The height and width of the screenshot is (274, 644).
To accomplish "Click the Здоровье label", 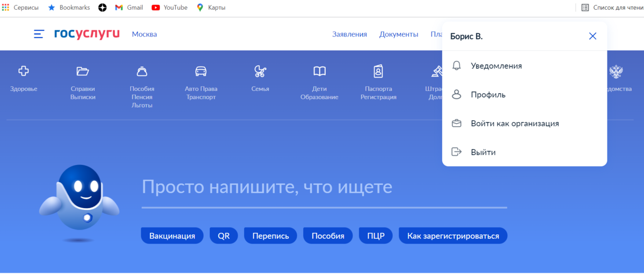I will [24, 89].
